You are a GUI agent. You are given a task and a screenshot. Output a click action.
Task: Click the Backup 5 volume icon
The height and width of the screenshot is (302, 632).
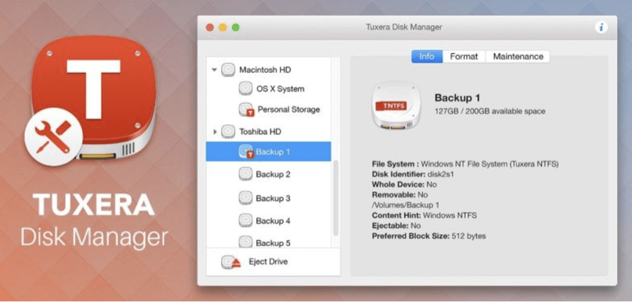[x=245, y=243]
